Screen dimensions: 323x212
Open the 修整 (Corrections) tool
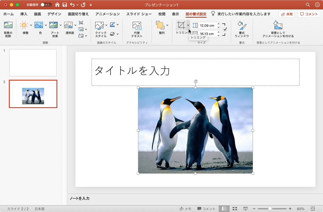pos(24,25)
